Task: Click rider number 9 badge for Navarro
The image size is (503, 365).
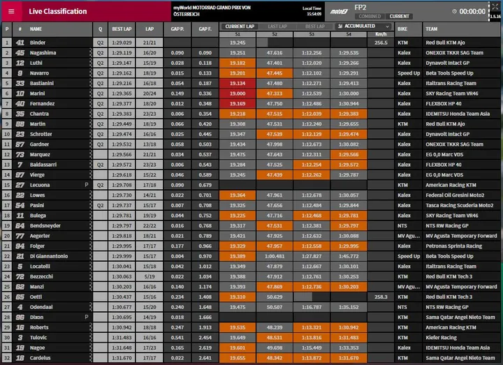Action: tap(20, 73)
